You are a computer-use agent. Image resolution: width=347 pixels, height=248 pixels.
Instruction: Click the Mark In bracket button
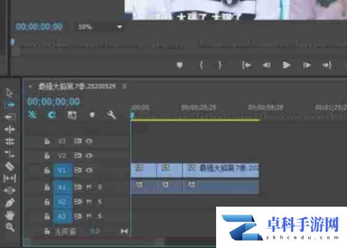(201, 65)
